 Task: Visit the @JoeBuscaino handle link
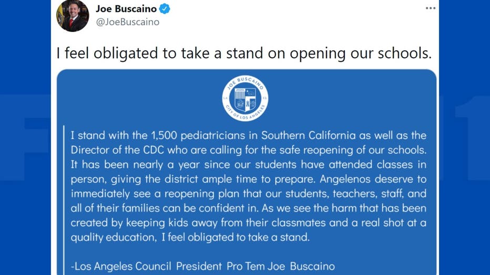(x=128, y=22)
